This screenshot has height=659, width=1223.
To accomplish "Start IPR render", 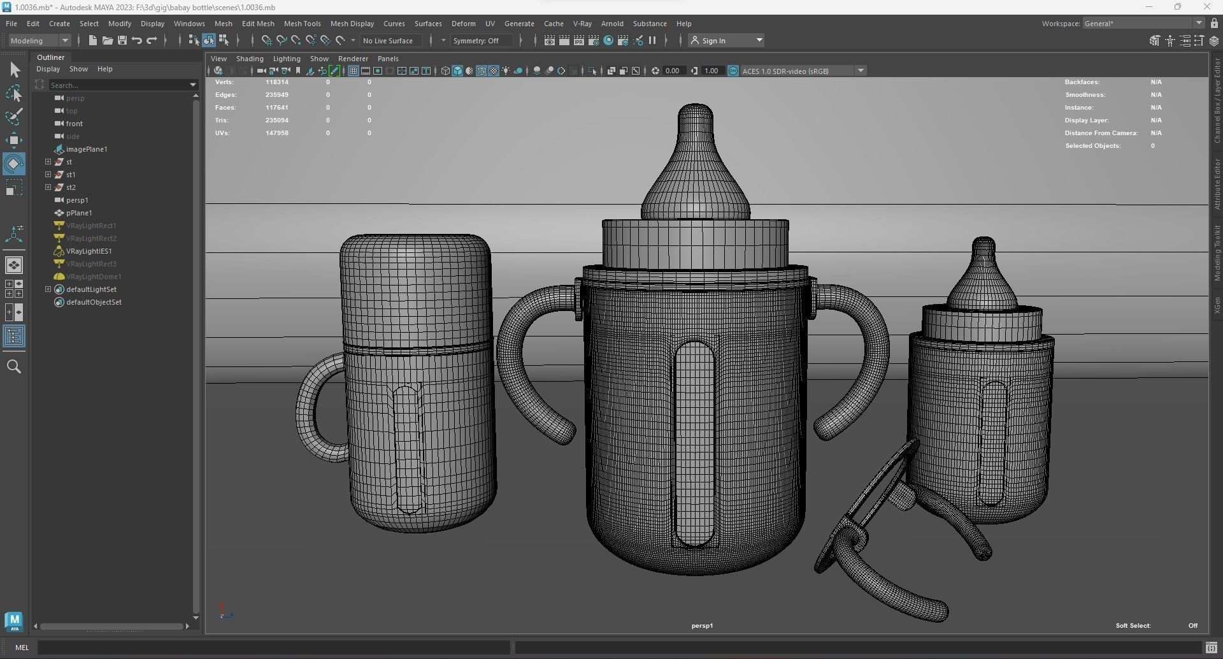I will (579, 40).
